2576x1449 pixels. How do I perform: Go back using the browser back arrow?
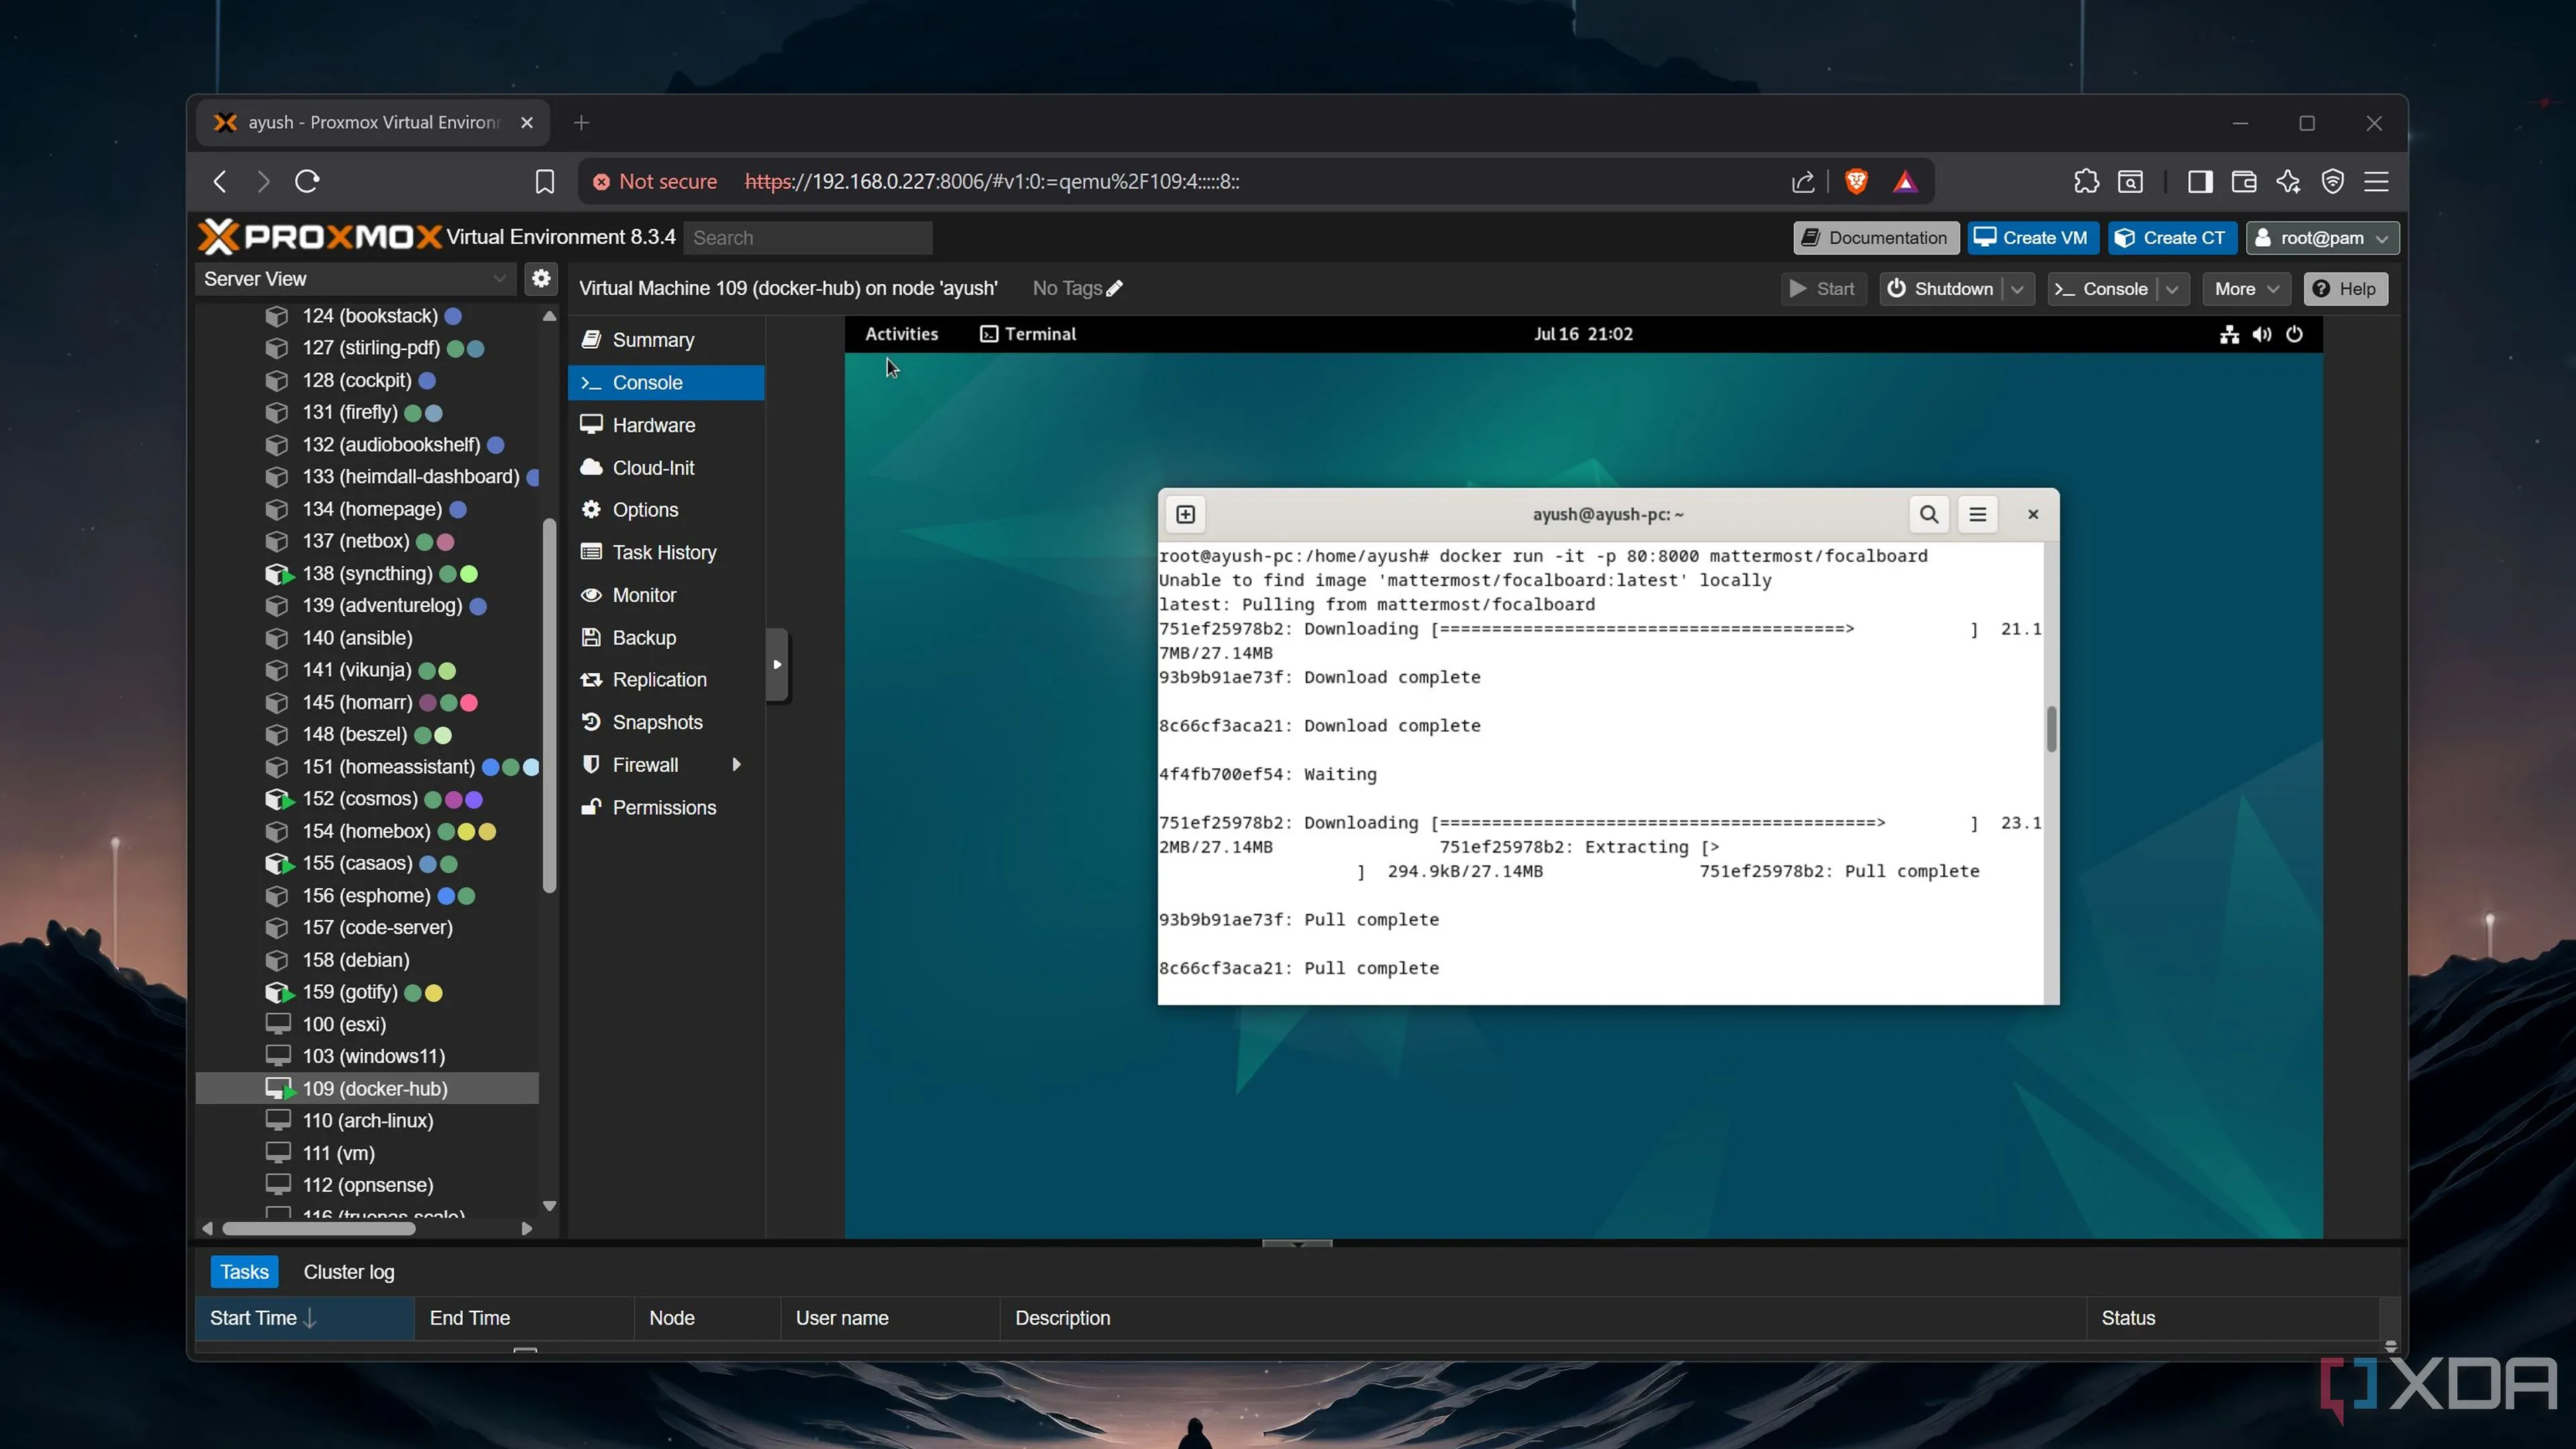point(220,181)
